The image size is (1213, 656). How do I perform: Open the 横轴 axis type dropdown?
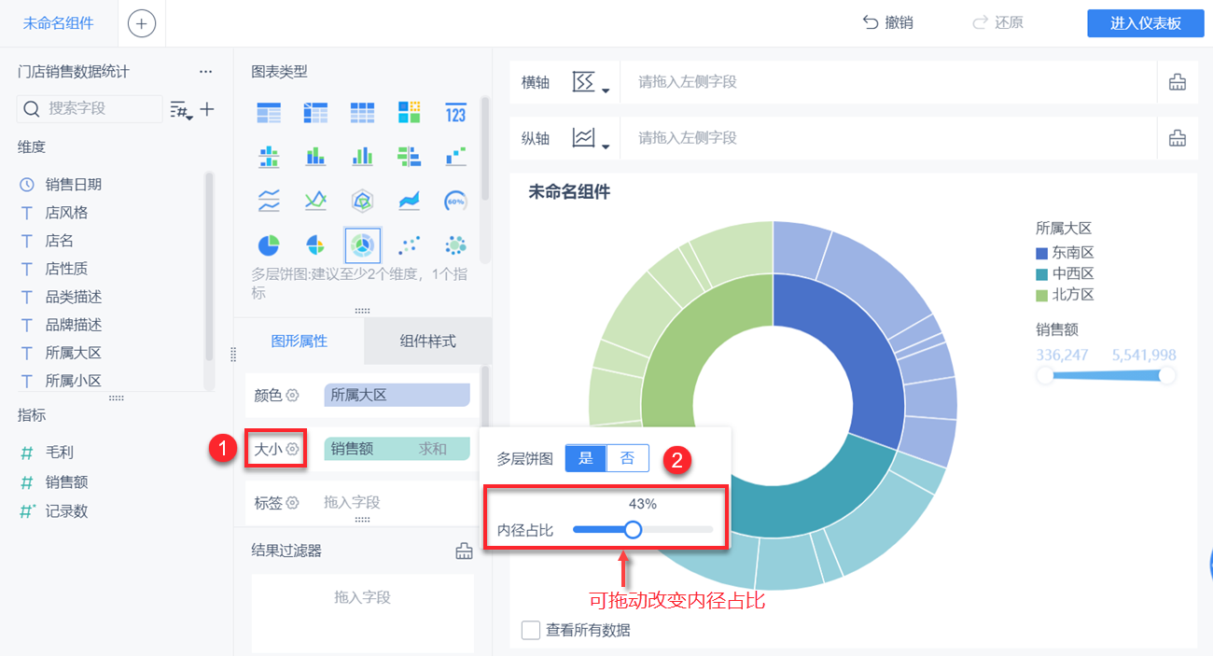click(591, 82)
